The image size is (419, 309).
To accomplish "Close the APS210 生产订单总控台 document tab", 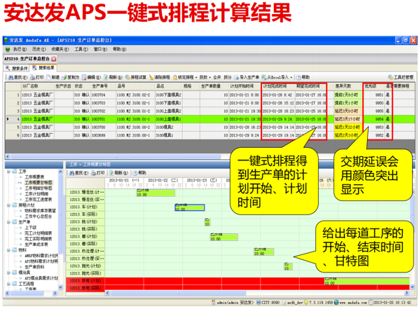I will pyautogui.click(x=54, y=59).
